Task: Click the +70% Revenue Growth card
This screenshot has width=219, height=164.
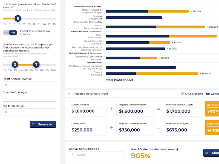Action: point(212,109)
